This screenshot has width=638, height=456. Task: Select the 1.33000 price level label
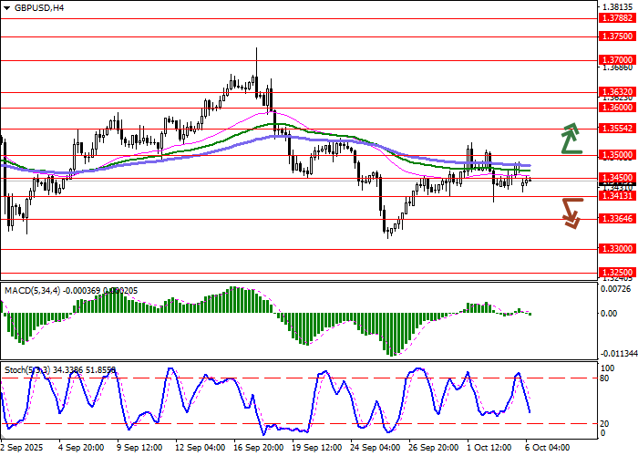616,248
